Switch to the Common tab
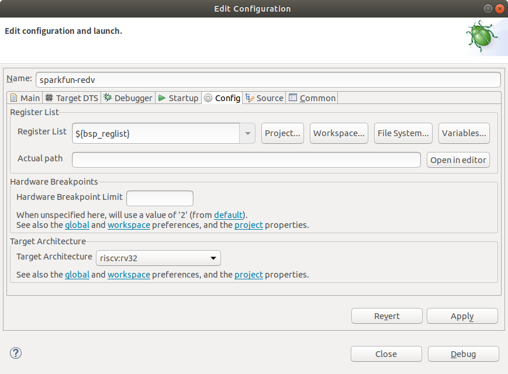 [x=312, y=98]
